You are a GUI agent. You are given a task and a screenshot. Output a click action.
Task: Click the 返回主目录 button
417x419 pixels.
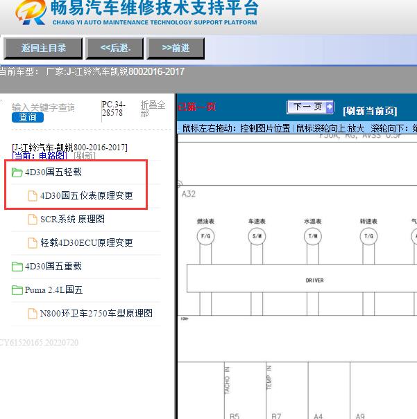43,48
